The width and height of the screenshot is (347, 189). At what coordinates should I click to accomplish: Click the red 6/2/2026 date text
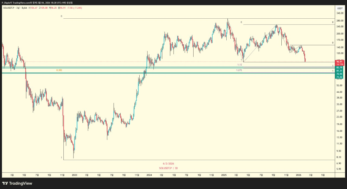[x=168, y=164]
